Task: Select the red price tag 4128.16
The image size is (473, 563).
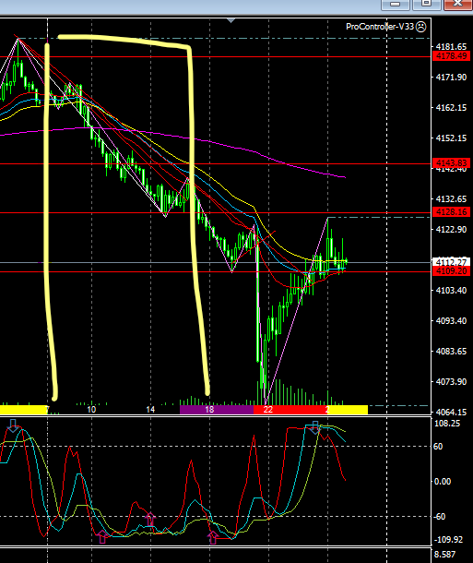Action: [451, 212]
